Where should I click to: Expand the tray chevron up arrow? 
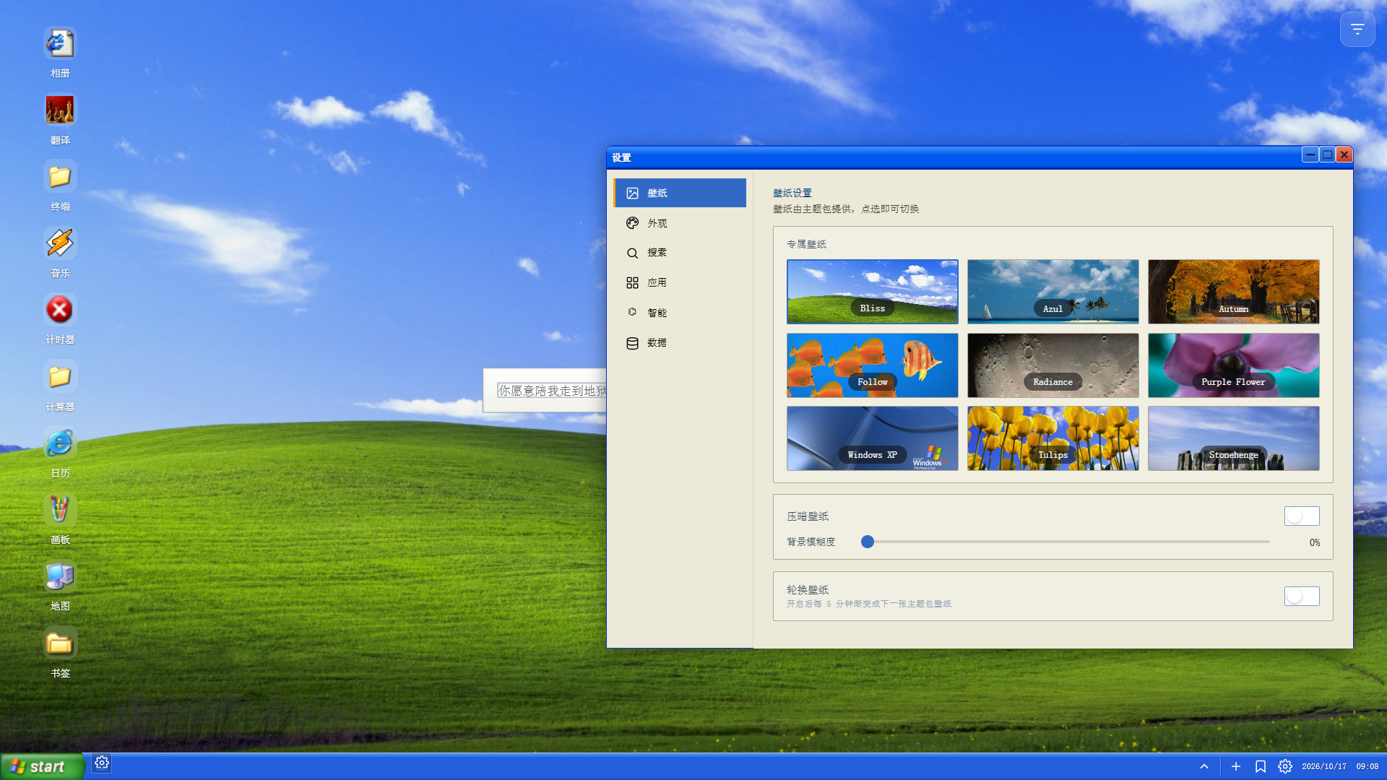pyautogui.click(x=1204, y=766)
